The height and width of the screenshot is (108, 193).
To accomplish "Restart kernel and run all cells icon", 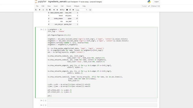I will click(73, 10).
